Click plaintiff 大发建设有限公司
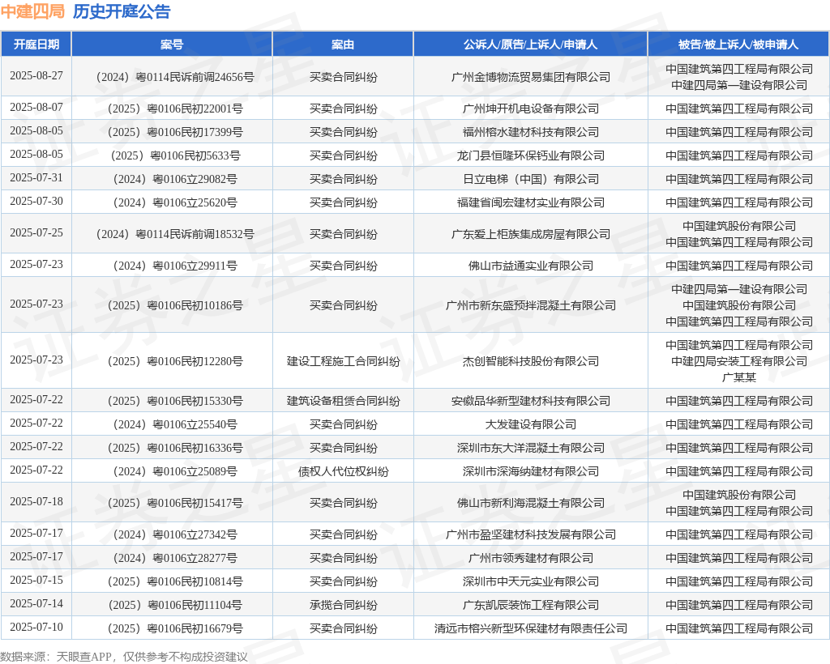The height and width of the screenshot is (664, 830). pyautogui.click(x=530, y=424)
